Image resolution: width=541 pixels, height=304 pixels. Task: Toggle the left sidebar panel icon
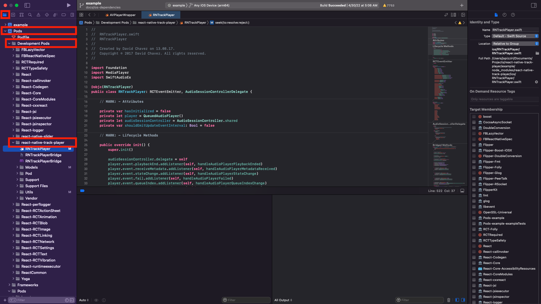click(x=27, y=5)
